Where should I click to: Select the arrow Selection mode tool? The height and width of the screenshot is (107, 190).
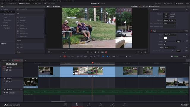[x=61, y=56]
